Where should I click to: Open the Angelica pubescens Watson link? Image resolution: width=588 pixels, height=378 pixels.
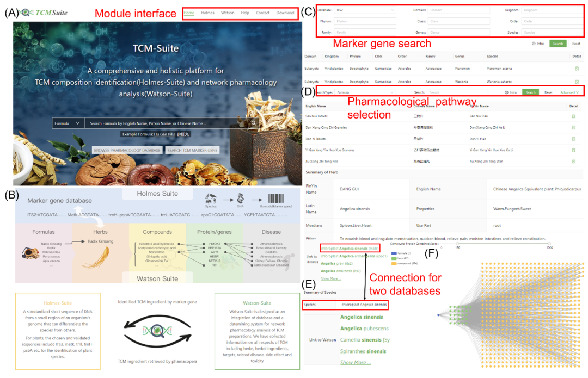364,329
